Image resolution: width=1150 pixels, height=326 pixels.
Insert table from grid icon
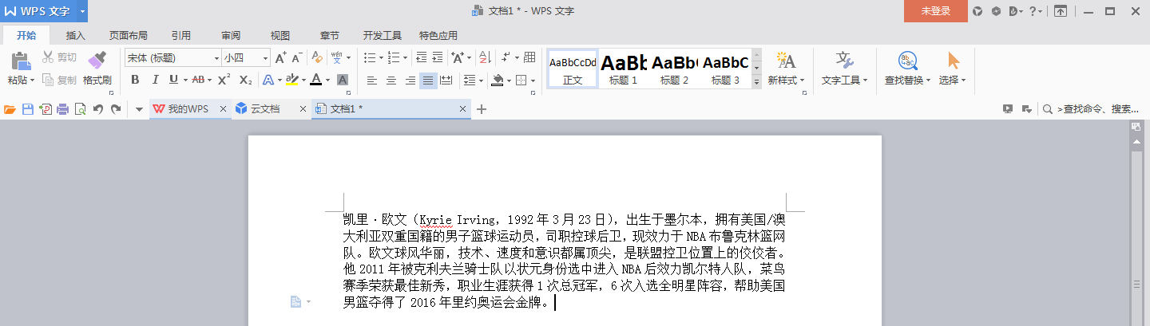[x=529, y=57]
